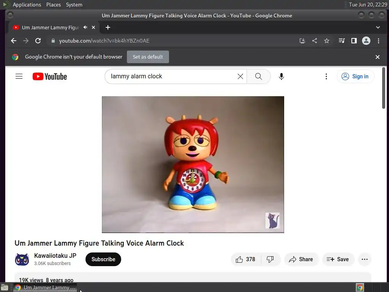Open the System menu
The height and width of the screenshot is (292, 389).
[74, 5]
